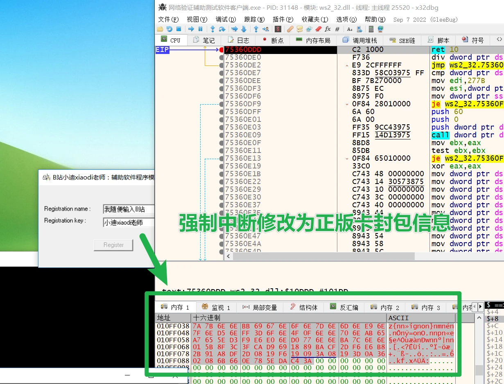
Task: Stop debugging with the blue square icon
Action: point(179,29)
